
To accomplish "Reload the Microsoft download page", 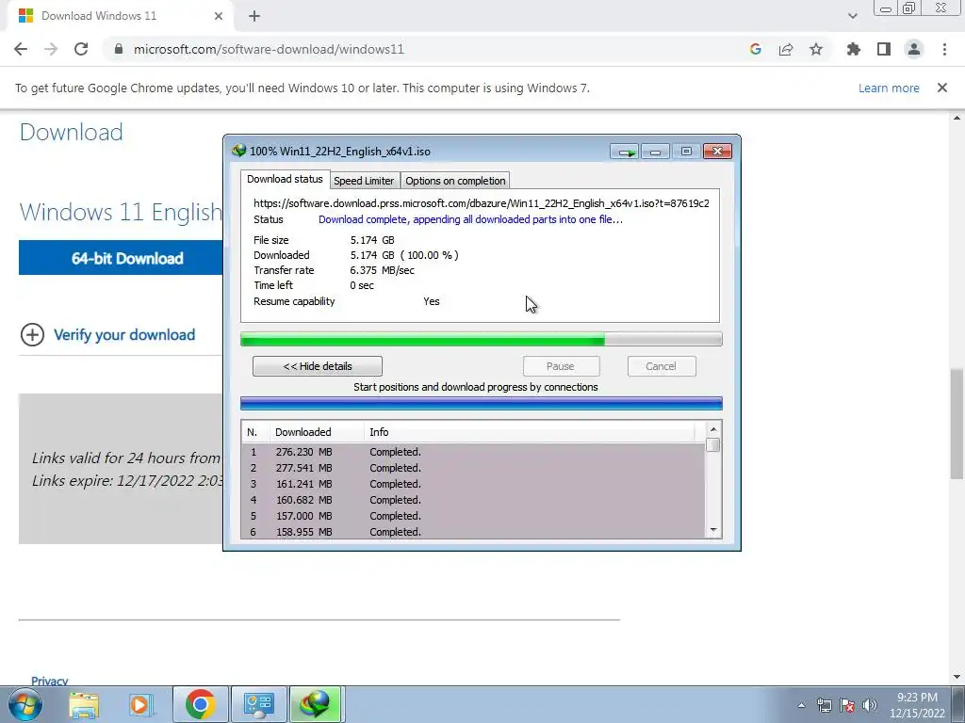I will click(x=81, y=49).
